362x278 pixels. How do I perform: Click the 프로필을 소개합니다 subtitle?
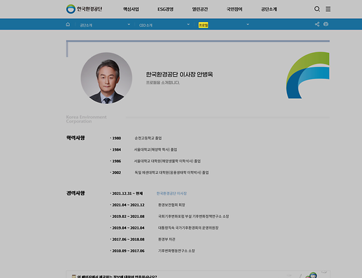[163, 83]
